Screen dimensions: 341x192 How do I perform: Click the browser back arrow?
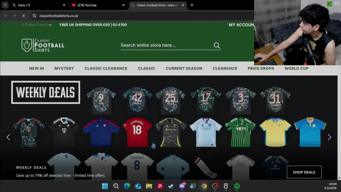tap(6, 16)
